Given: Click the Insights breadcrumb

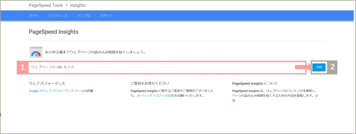Looking at the screenshot, I should click(x=78, y=5).
